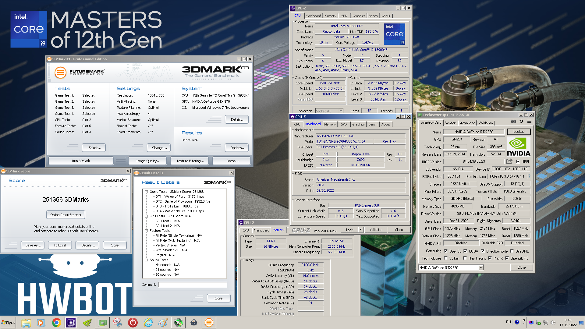Switch to 3DMark03 taskbar button

[x=209, y=323]
